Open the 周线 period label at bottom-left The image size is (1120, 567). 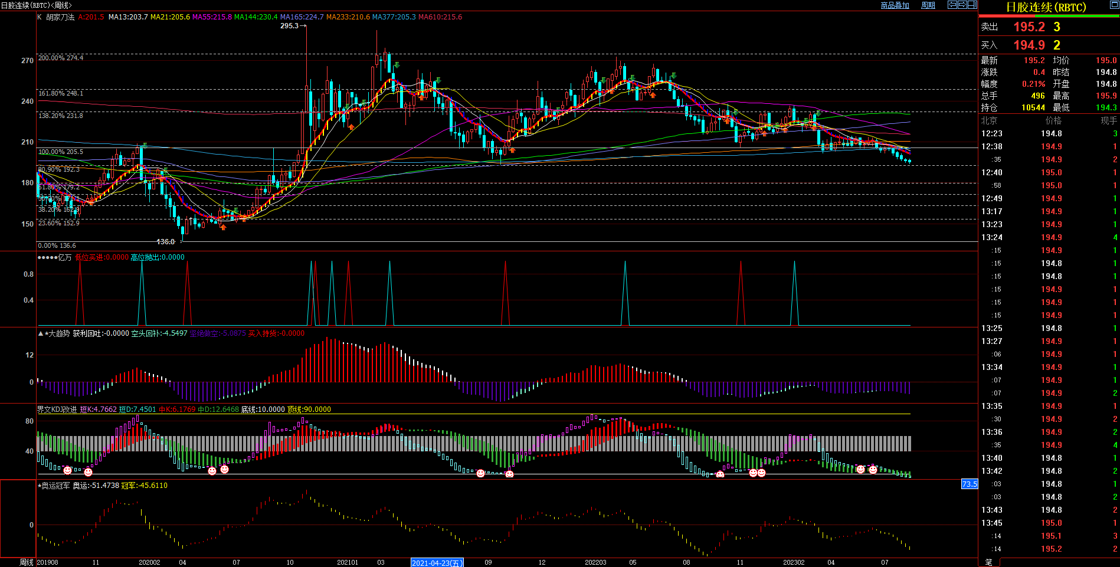27,562
